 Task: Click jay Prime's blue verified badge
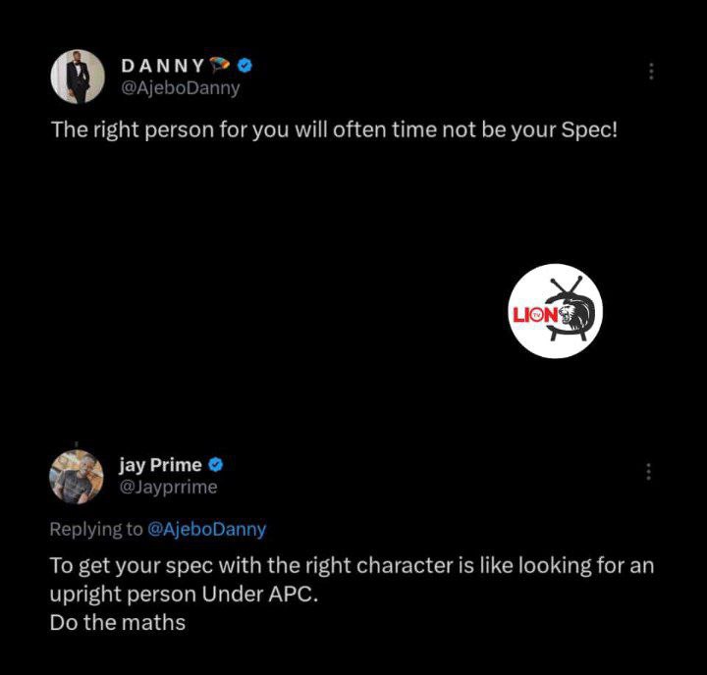click(x=215, y=465)
